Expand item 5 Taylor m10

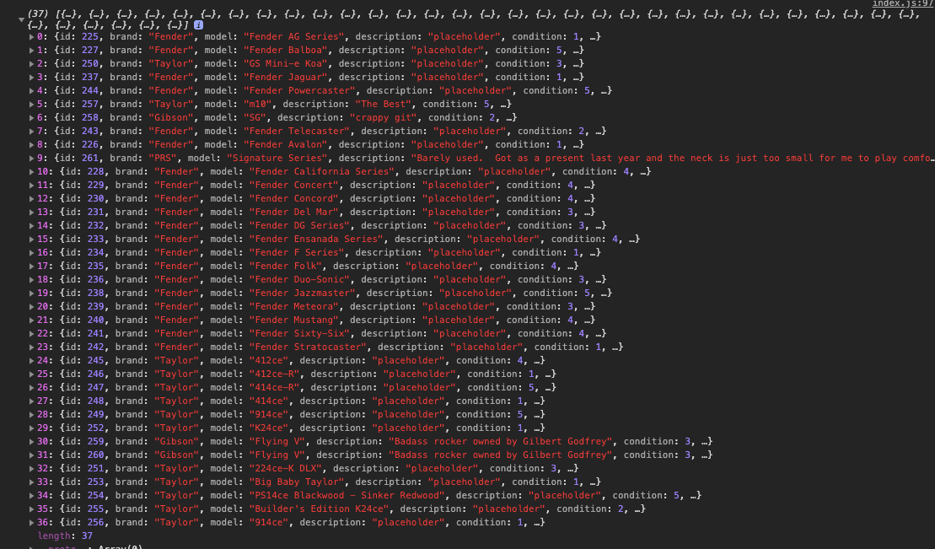[x=31, y=105]
